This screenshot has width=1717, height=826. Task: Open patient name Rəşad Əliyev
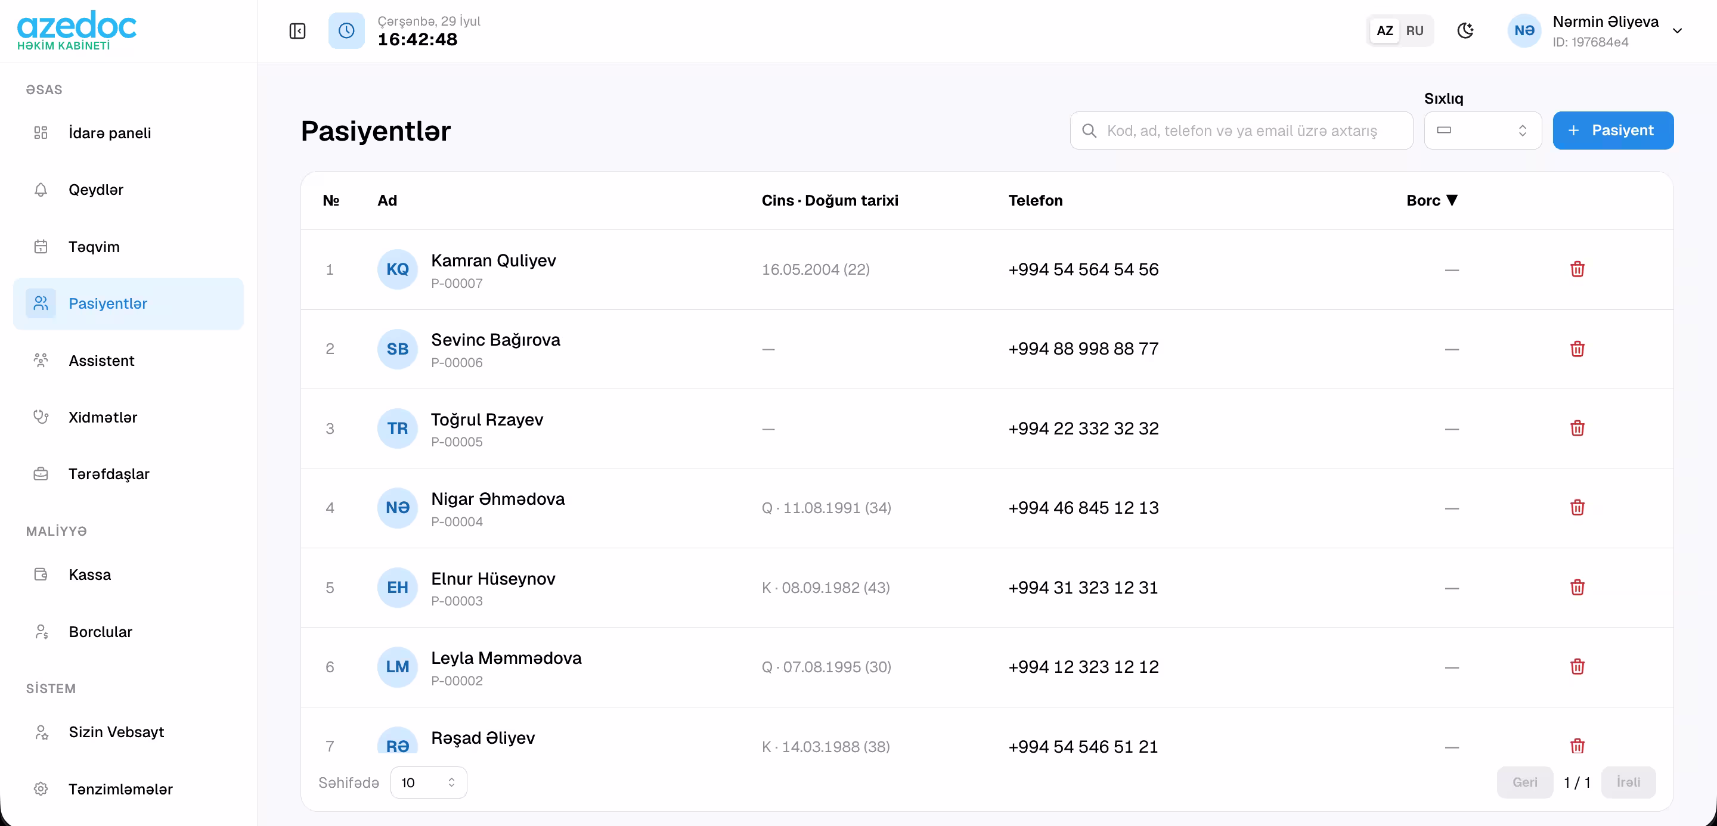point(482,738)
